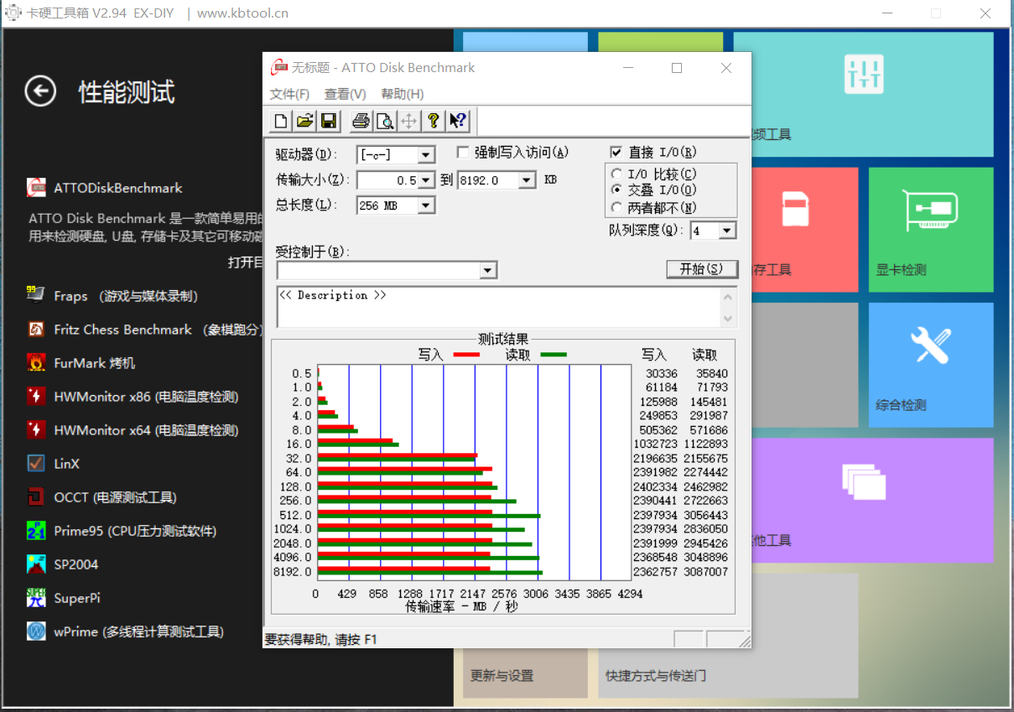1014x712 pixels.
Task: Click the 开始(S) start button
Action: pyautogui.click(x=701, y=269)
